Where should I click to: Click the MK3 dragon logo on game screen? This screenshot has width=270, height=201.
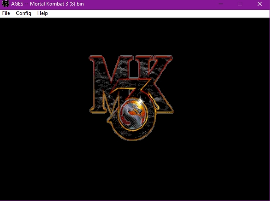click(131, 98)
